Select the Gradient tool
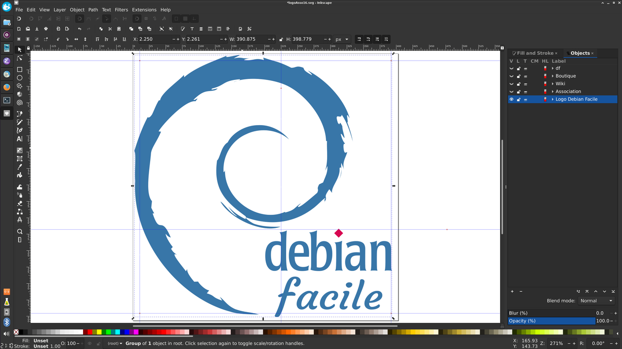The height and width of the screenshot is (349, 622). (x=20, y=151)
